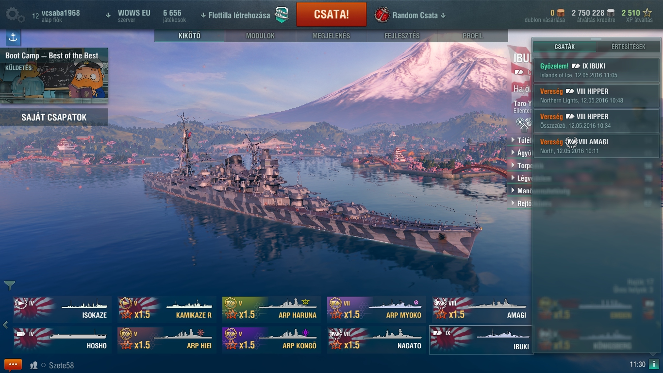Viewport: 663px width, 373px height.
Task: Open the SAJÁT CSAPATOK button
Action: pos(54,117)
